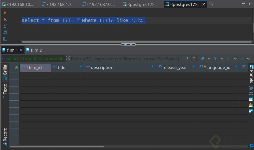This screenshot has height=150, width=254.
Task: Open the references panel icon under Panels
Action: pyautogui.click(x=251, y=111)
